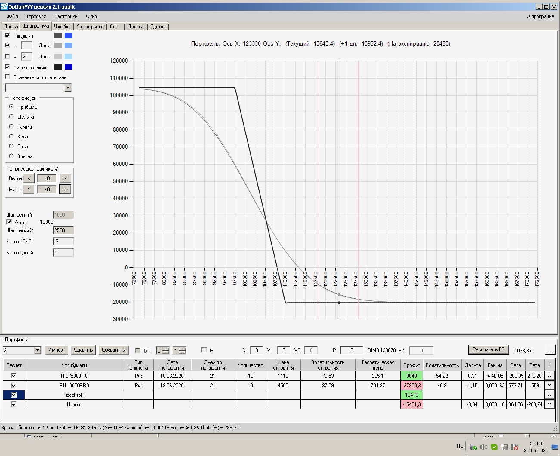Click the first DH spinner showing 0

pyautogui.click(x=162, y=350)
